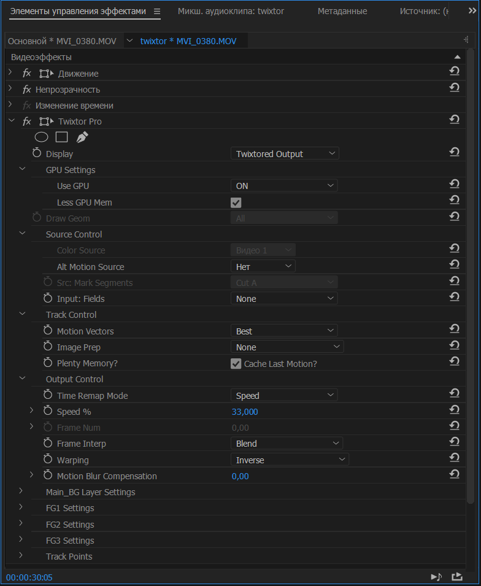Reset the Frame Interp parameter

(x=455, y=441)
